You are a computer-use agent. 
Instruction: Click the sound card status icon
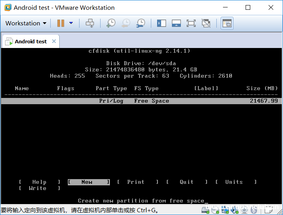pos(235,210)
